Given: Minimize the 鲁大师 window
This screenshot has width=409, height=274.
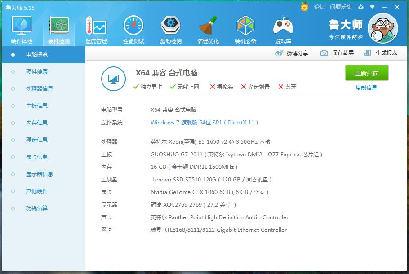Looking at the screenshot, I should pos(384,7).
